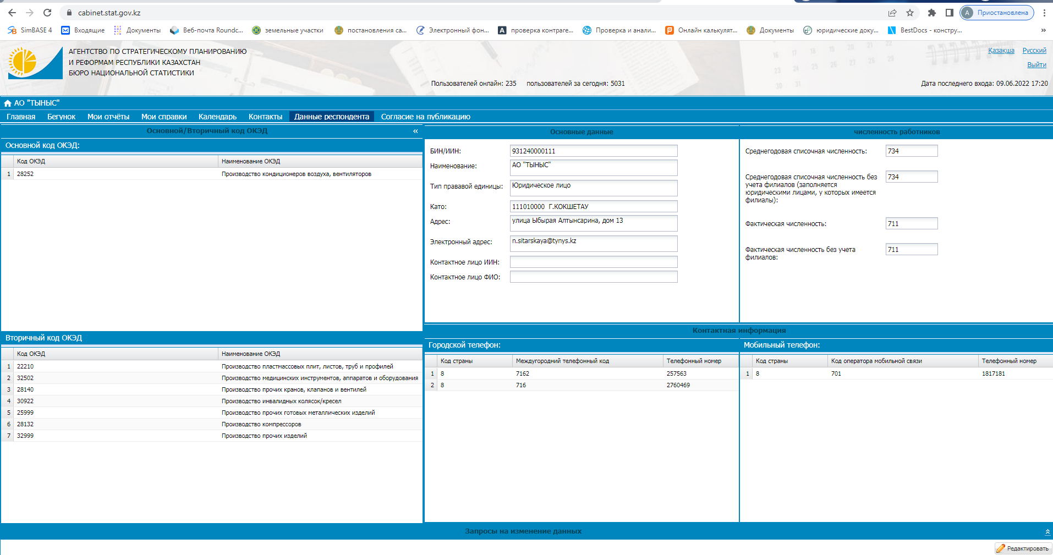
Task: Open the 'BestDocs - констру...' bookmark
Action: coord(925,30)
